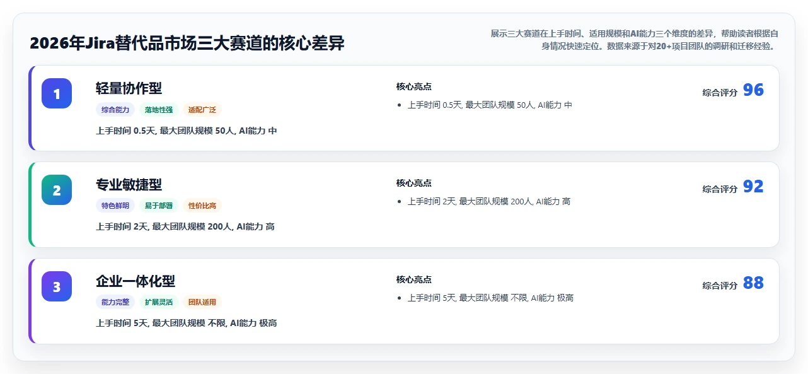Image resolution: width=808 pixels, height=374 pixels.
Task: Click the score 88 value
Action: click(753, 283)
